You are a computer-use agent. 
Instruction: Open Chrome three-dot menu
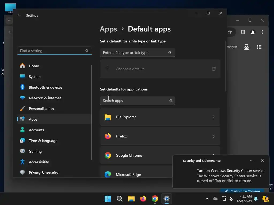262,32
